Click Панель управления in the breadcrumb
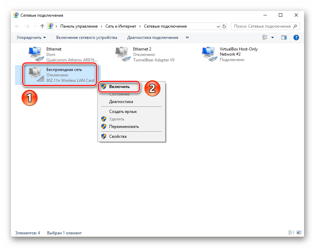Viewport: 315px width, 248px height. (x=79, y=26)
